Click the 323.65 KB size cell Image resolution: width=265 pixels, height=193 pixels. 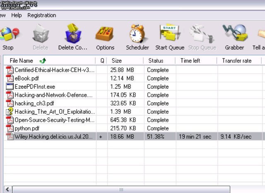tap(123, 103)
